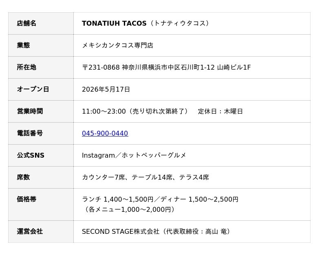Click the Instagram／ホットペッパーグルメ text
This screenshot has height=255, width=326.
coord(134,155)
